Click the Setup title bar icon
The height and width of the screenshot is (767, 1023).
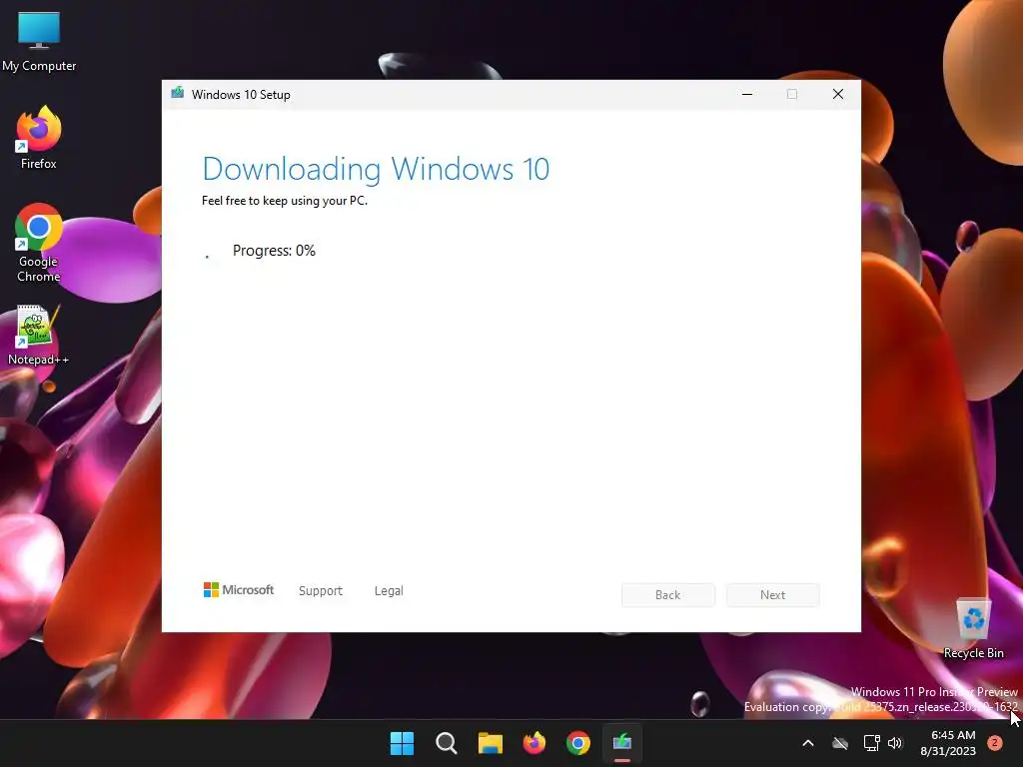[x=178, y=93]
